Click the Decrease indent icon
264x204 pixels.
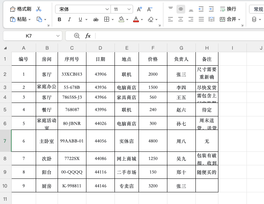pyautogui.click(x=201, y=9)
